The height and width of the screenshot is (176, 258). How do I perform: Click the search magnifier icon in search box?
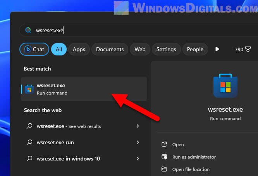[x=28, y=30]
